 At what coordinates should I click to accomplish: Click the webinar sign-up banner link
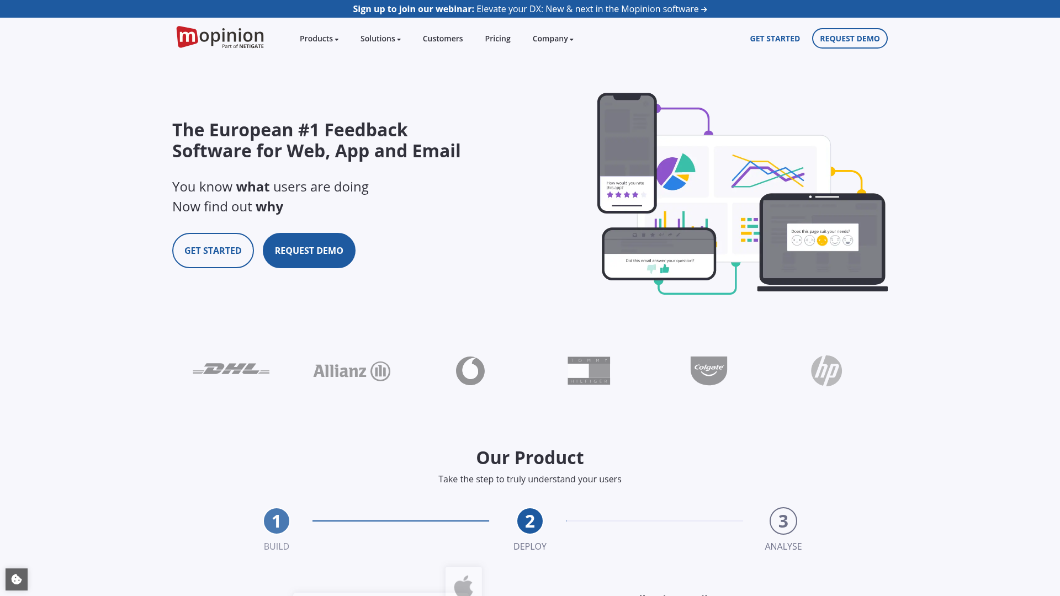530,9
